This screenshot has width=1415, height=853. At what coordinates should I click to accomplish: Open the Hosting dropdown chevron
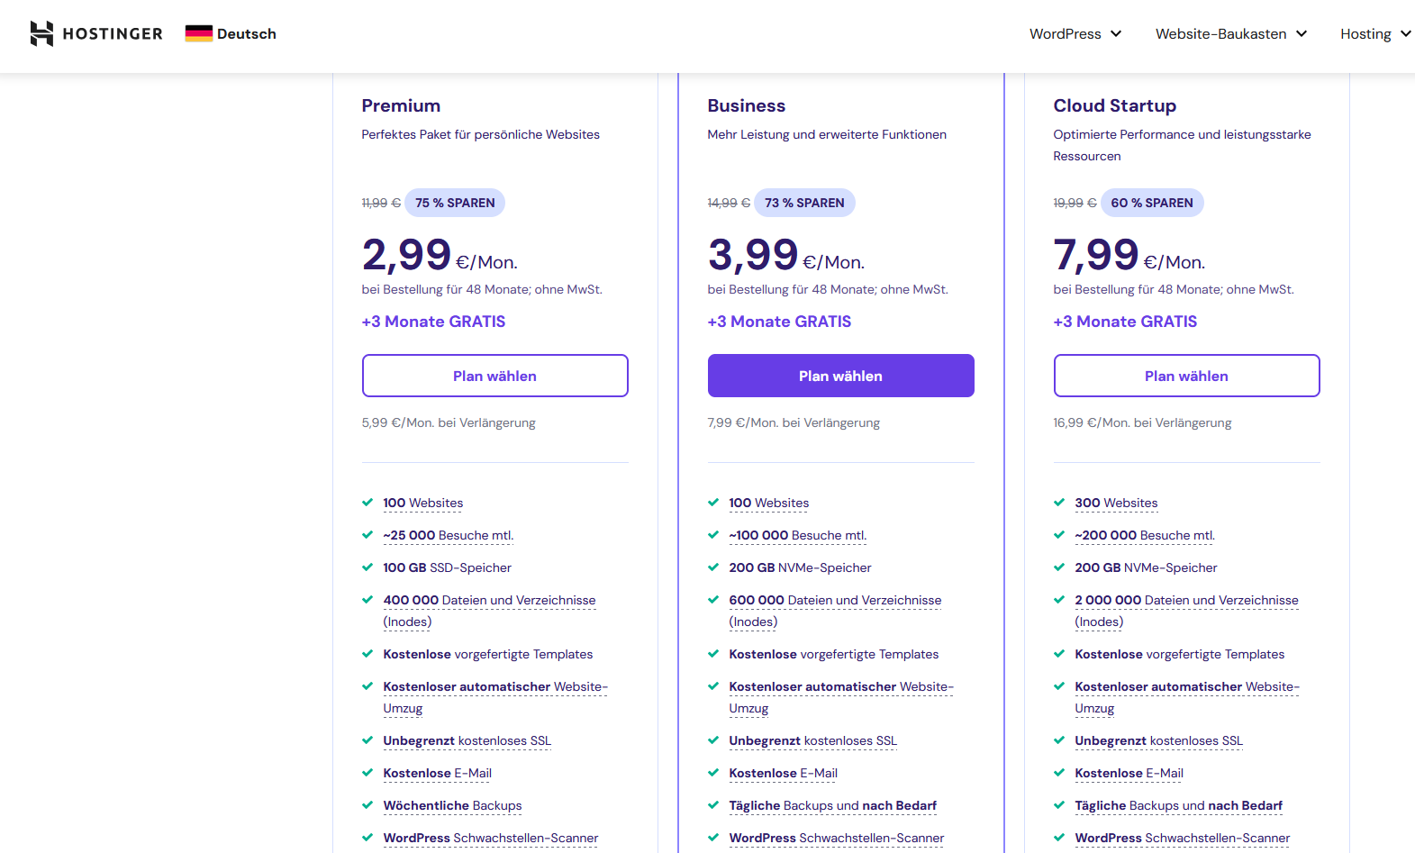1406,33
